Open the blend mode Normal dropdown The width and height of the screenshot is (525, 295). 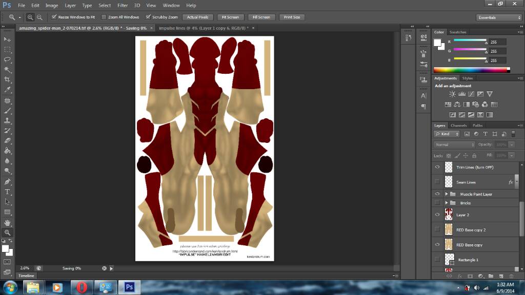pyautogui.click(x=454, y=144)
